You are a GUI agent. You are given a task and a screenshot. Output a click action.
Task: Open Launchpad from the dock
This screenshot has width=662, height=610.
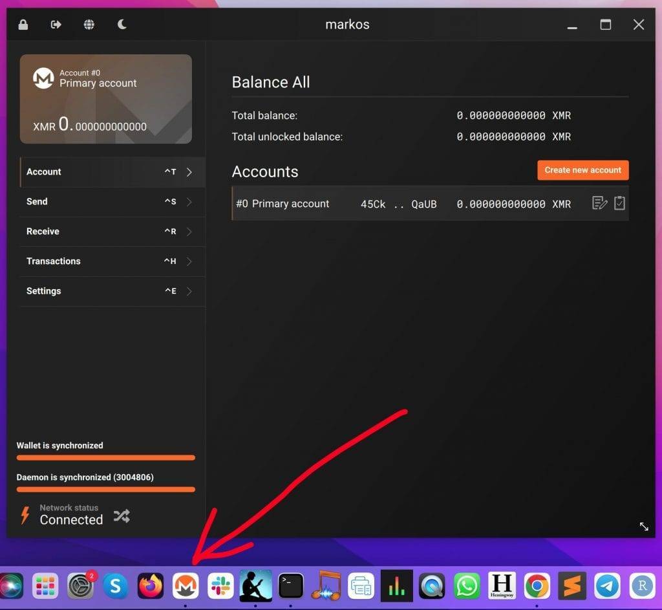[45, 586]
